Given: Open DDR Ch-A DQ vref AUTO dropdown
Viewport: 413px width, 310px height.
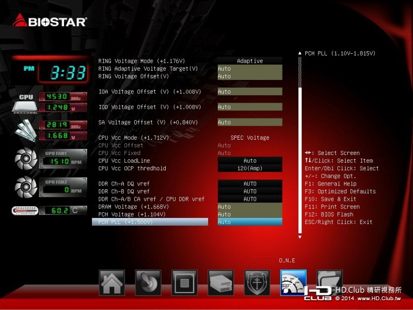Looking at the screenshot, I should [x=249, y=183].
